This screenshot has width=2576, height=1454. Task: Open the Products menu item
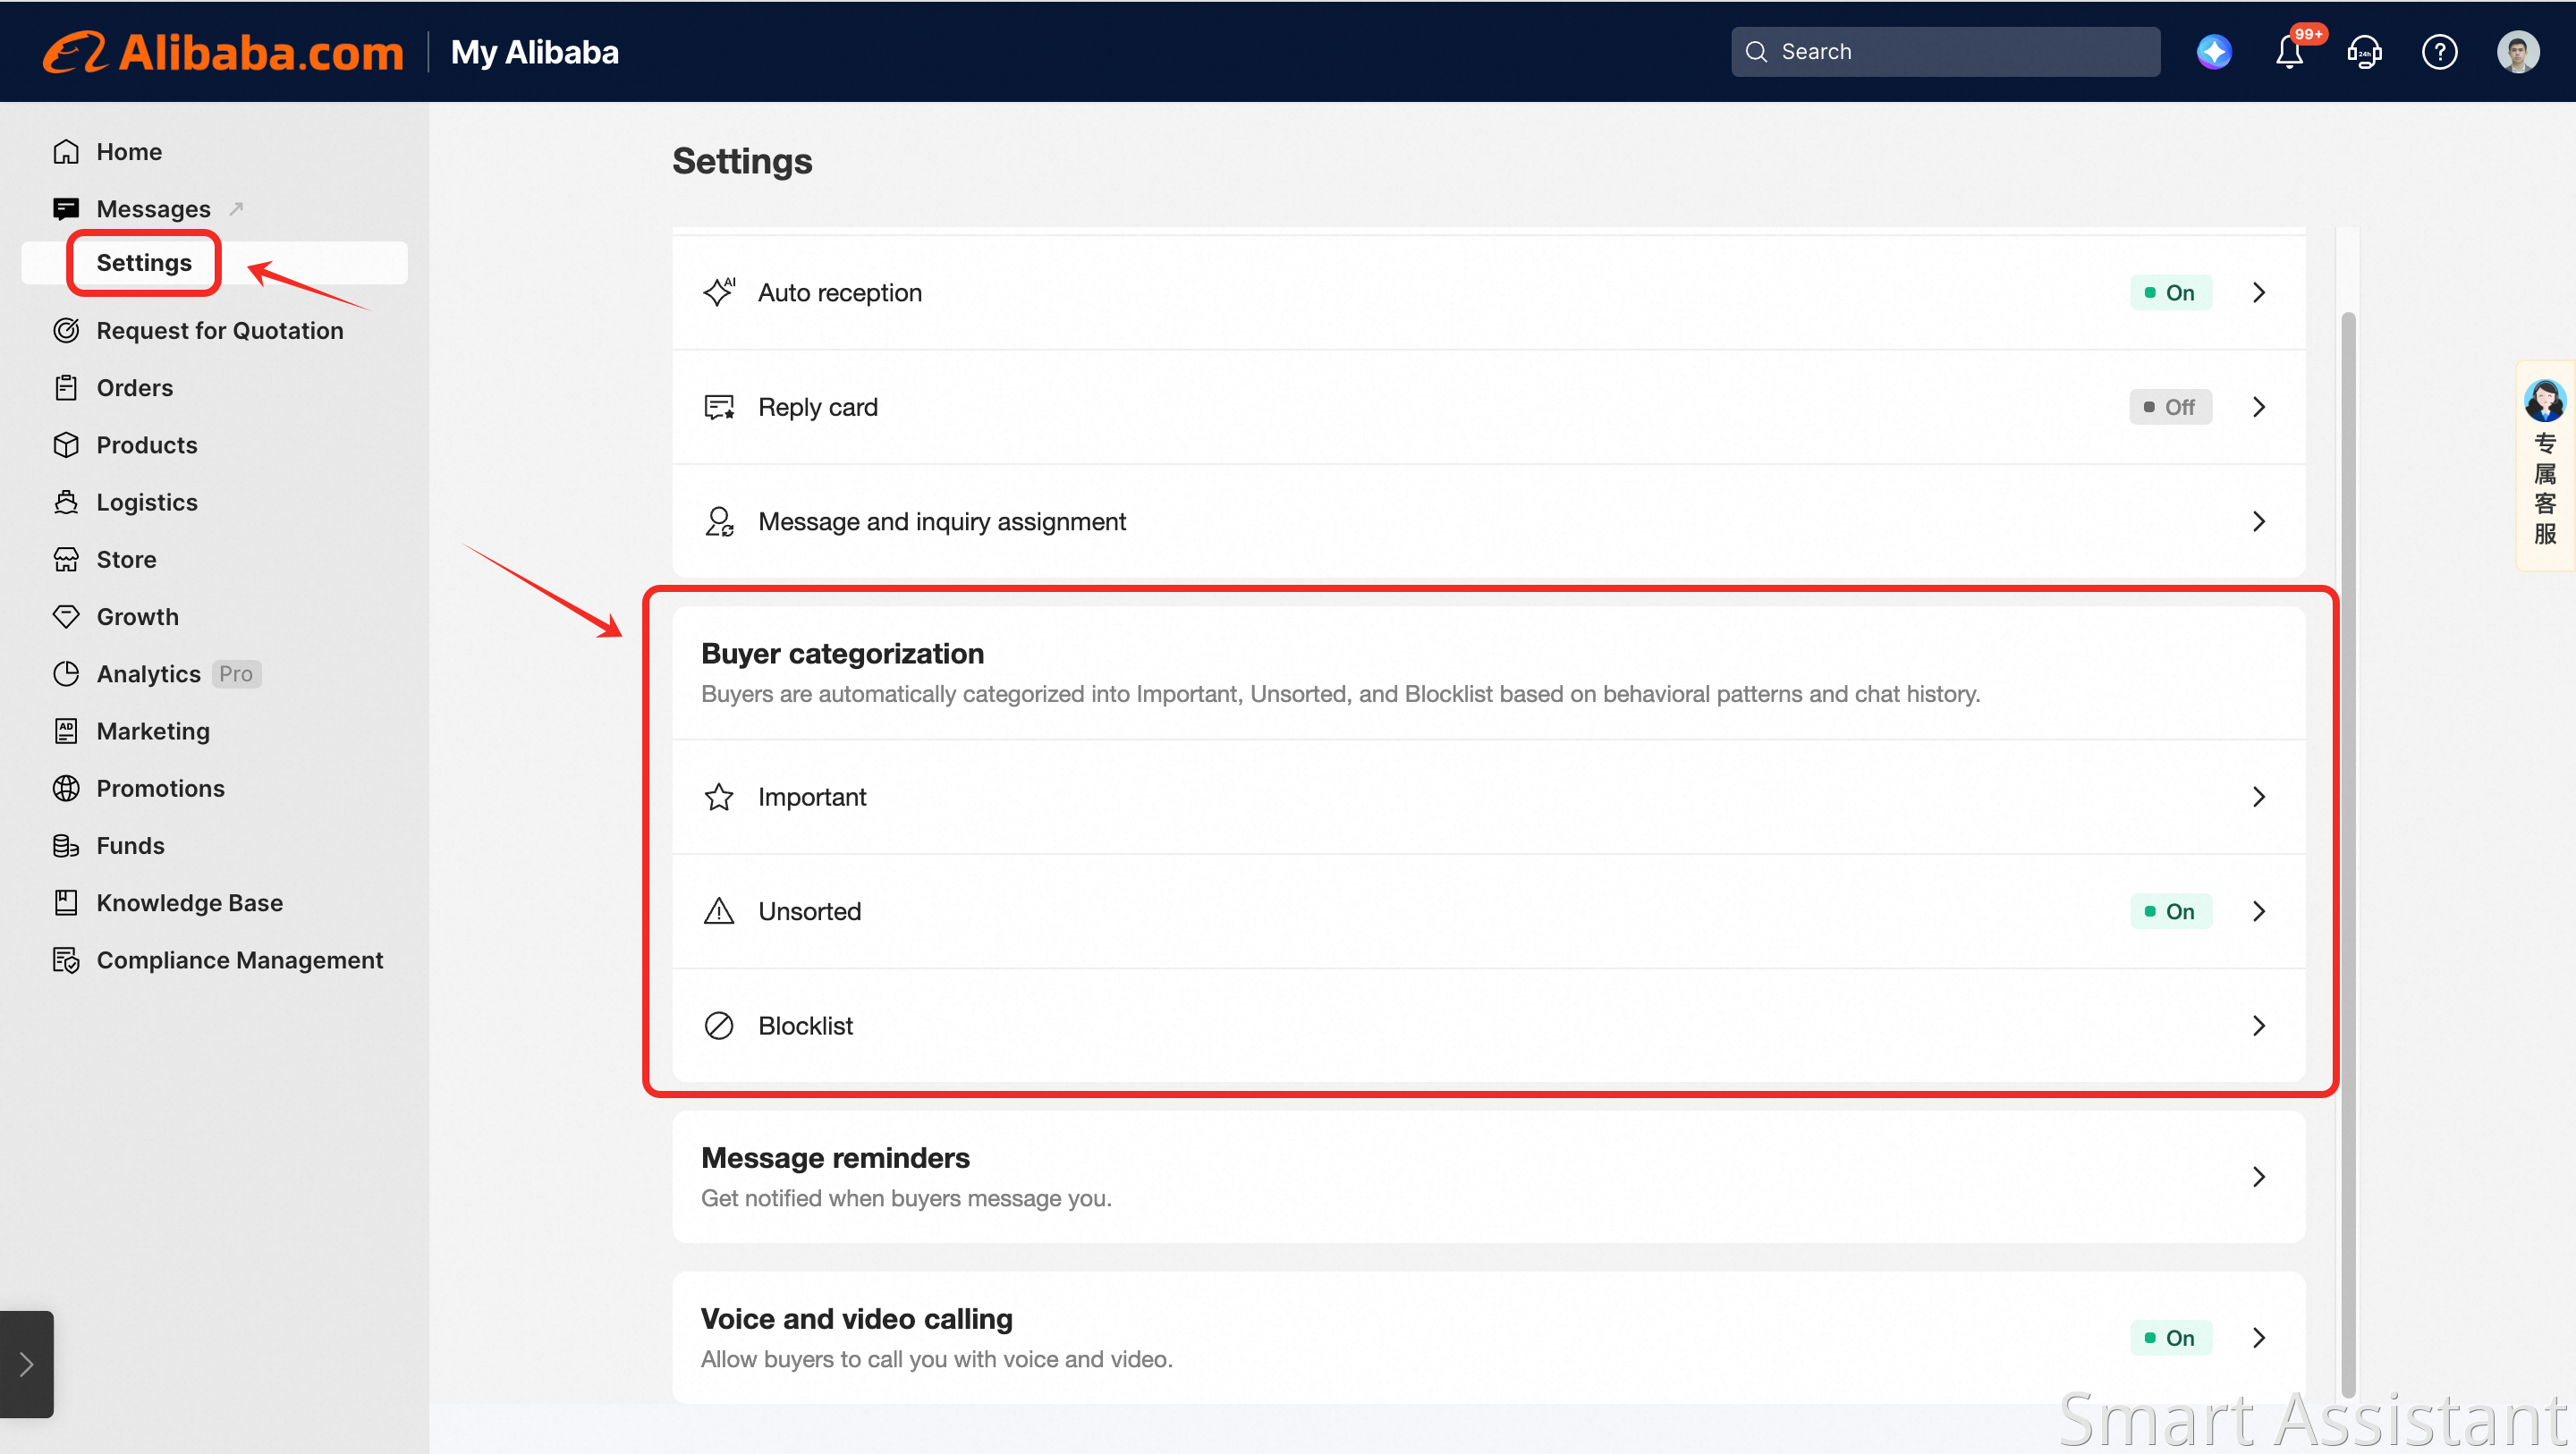tap(147, 445)
